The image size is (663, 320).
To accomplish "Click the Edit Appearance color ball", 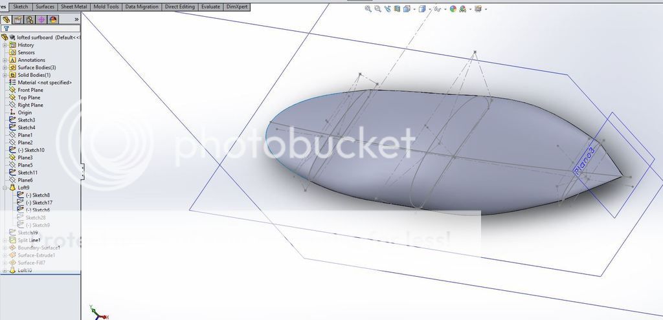I will [453, 9].
